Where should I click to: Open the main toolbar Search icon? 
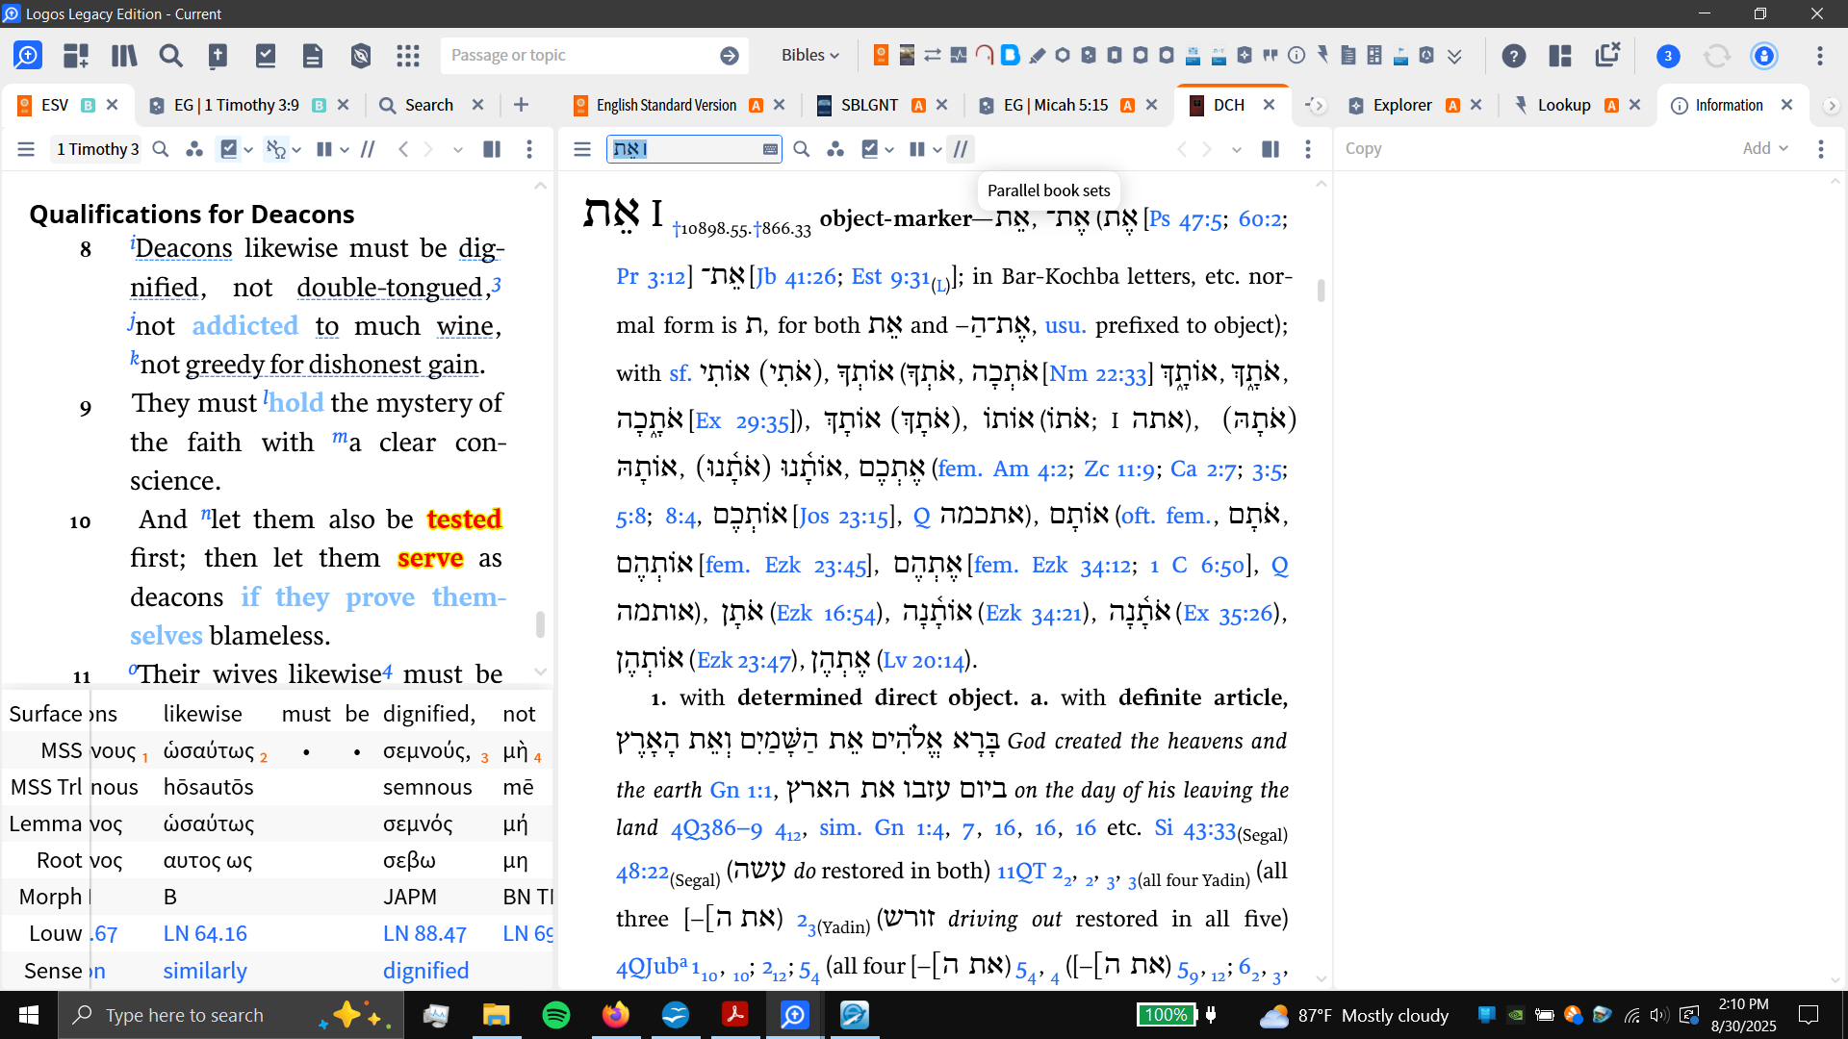[171, 56]
